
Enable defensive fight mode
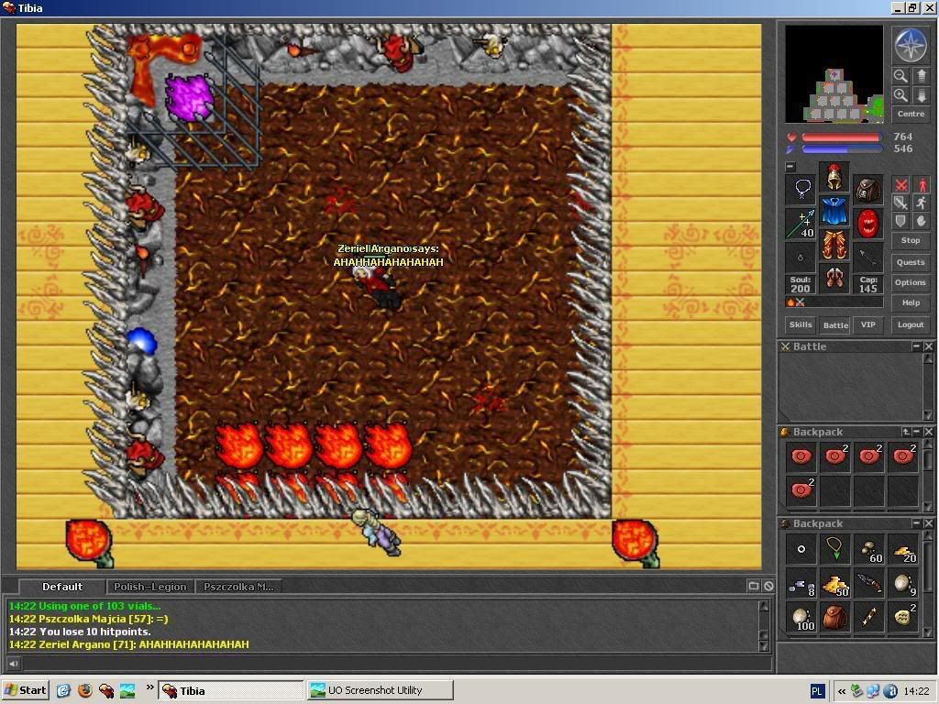pos(900,221)
